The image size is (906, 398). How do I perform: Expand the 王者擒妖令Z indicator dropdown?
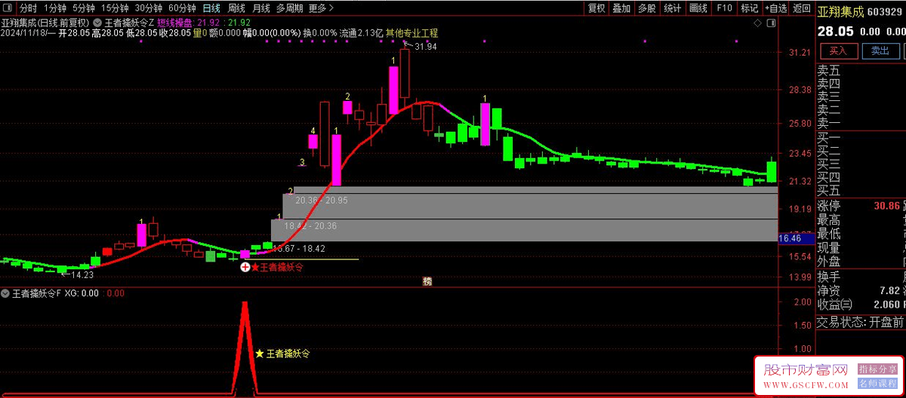point(98,23)
